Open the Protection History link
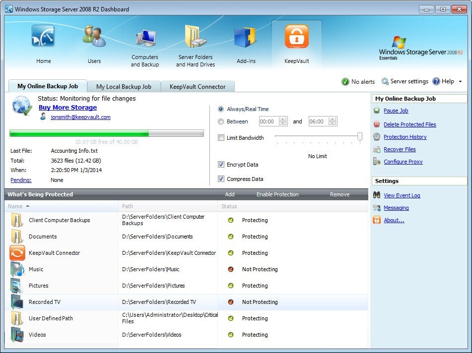Image resolution: width=472 pixels, height=353 pixels. tap(405, 137)
